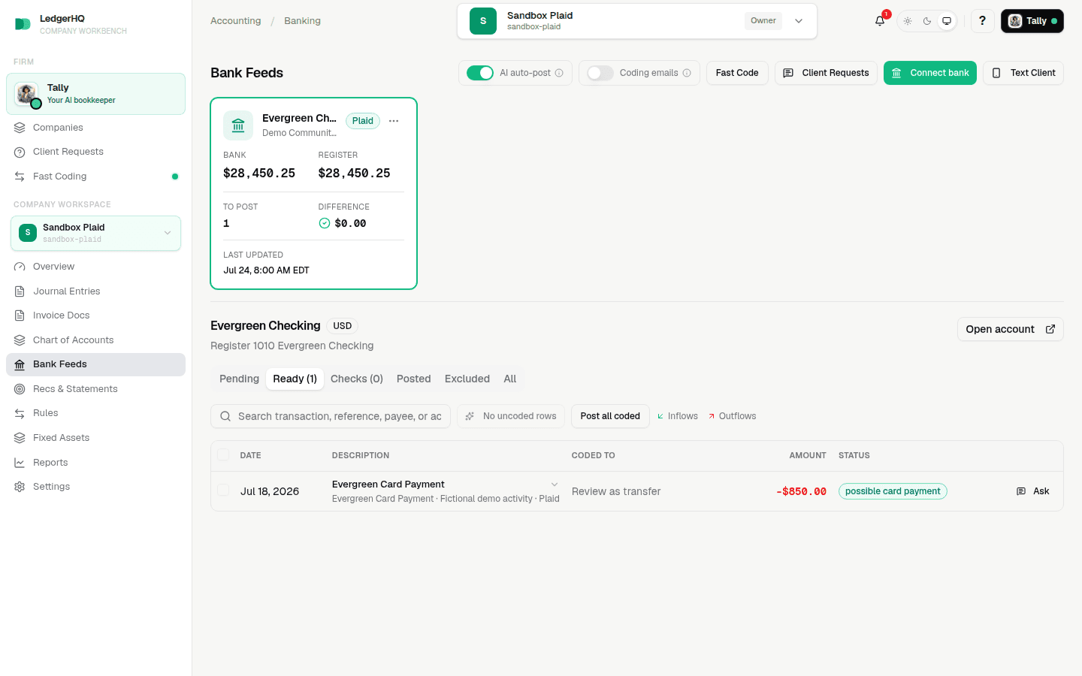Click the Plaid badge on Evergreen card

coord(363,121)
